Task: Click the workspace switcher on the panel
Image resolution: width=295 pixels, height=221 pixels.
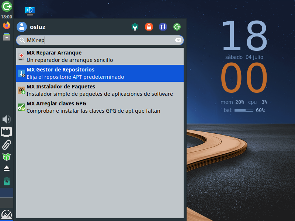Action: [7, 198]
